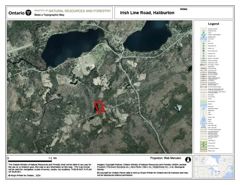Viewport: 240px width, 185px height.
Task: Select the red parcel outline on the map
Action: (x=100, y=107)
